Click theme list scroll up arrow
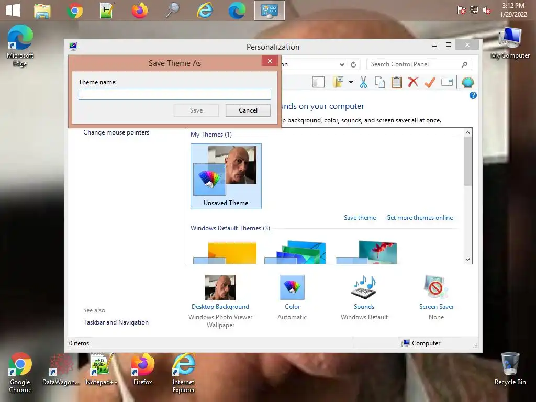This screenshot has height=402, width=536. [467, 132]
